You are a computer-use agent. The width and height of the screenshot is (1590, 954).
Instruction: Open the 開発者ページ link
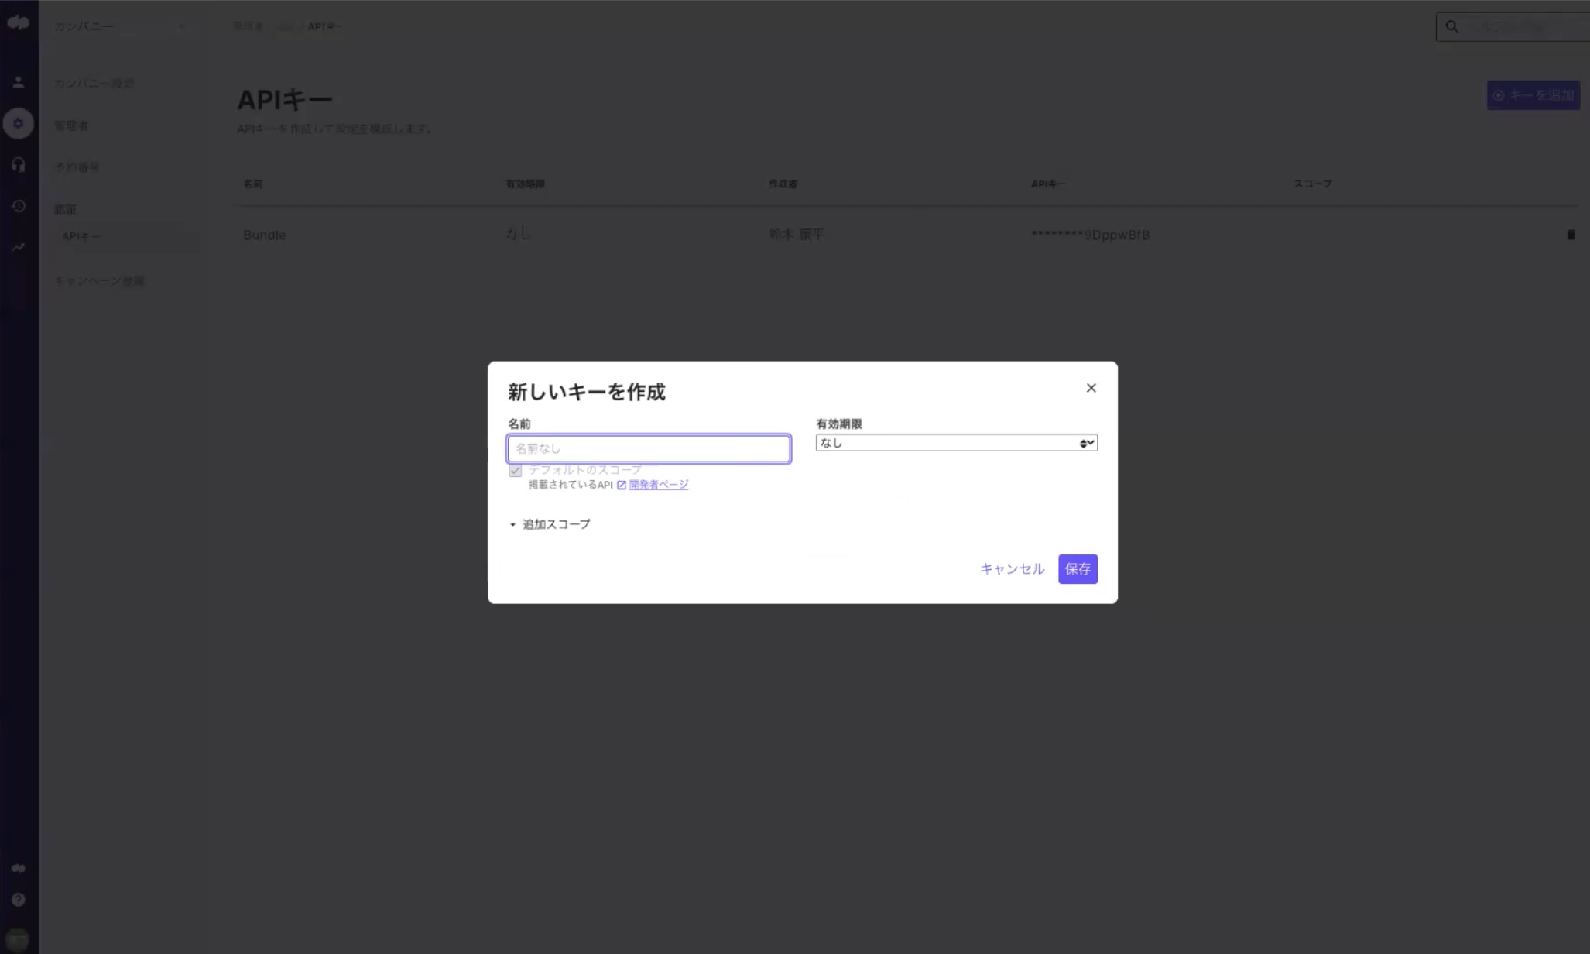click(x=659, y=485)
